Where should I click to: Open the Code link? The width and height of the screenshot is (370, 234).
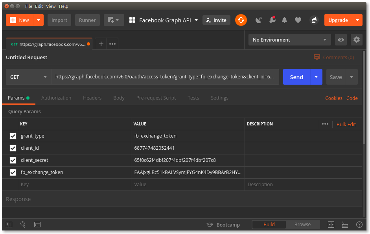pos(352,98)
